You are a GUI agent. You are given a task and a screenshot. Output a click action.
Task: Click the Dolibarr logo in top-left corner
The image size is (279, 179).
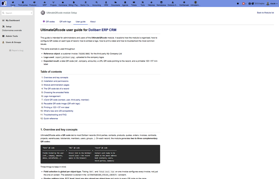tap(4, 3)
